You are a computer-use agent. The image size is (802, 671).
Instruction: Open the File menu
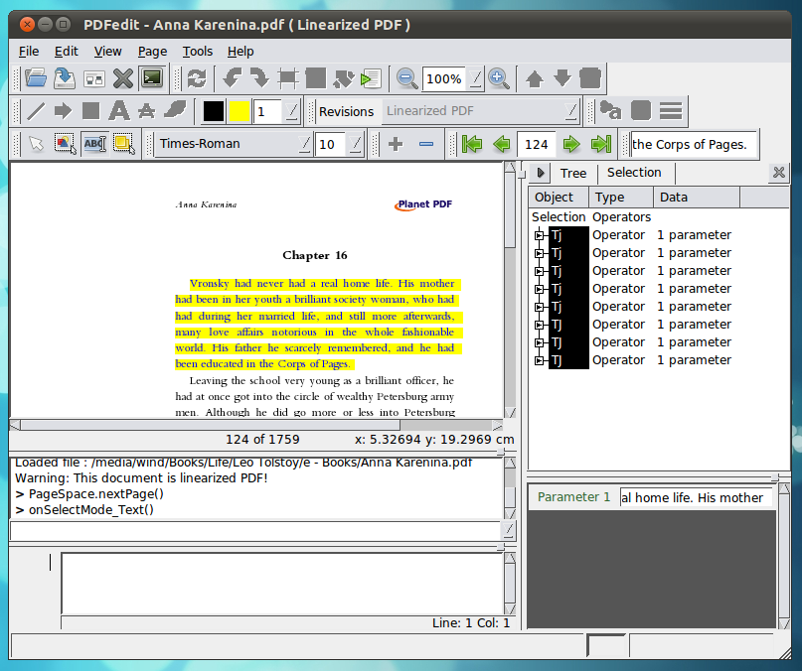(29, 52)
